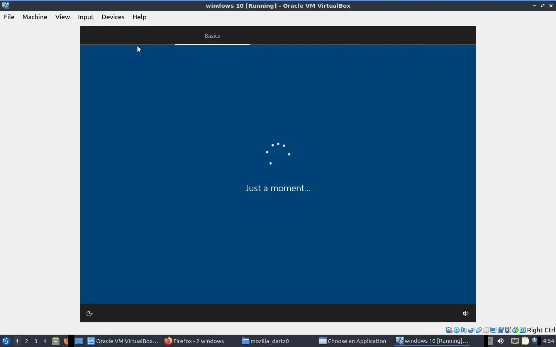Click the recording status icon

(501, 330)
